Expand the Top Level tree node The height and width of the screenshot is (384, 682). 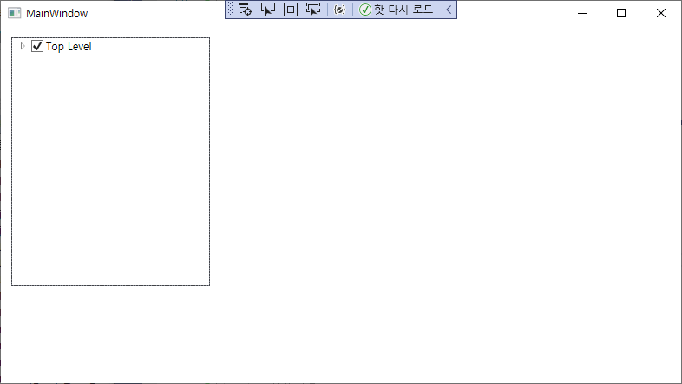23,46
